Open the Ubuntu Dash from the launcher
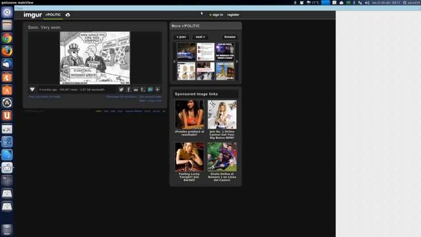The image size is (421, 237). coord(7,13)
